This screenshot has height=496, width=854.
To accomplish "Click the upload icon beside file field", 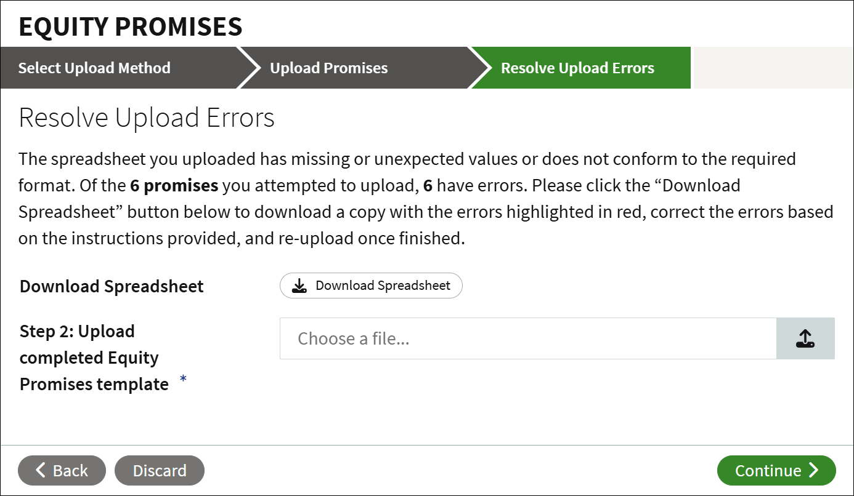I will 805,338.
